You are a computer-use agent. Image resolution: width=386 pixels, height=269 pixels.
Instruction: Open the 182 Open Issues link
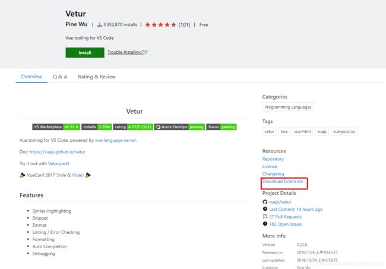coord(285,224)
